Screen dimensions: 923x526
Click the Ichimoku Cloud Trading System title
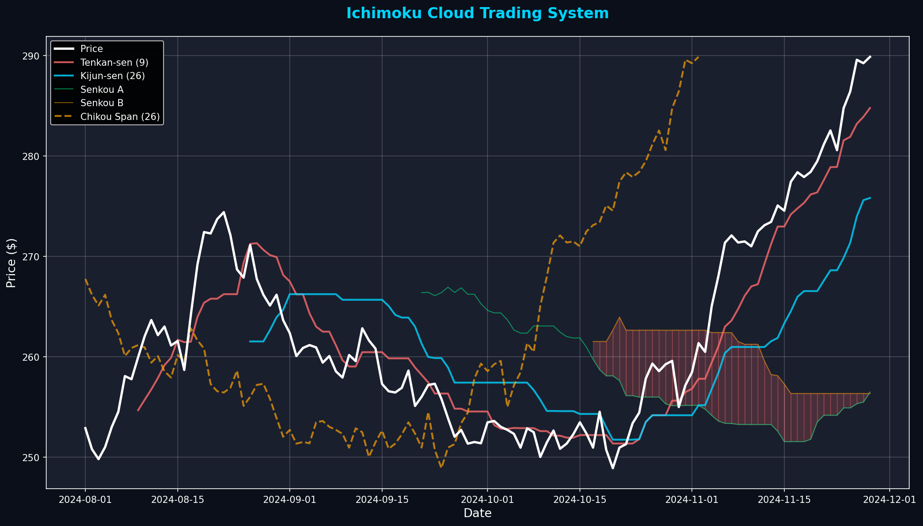coord(477,13)
